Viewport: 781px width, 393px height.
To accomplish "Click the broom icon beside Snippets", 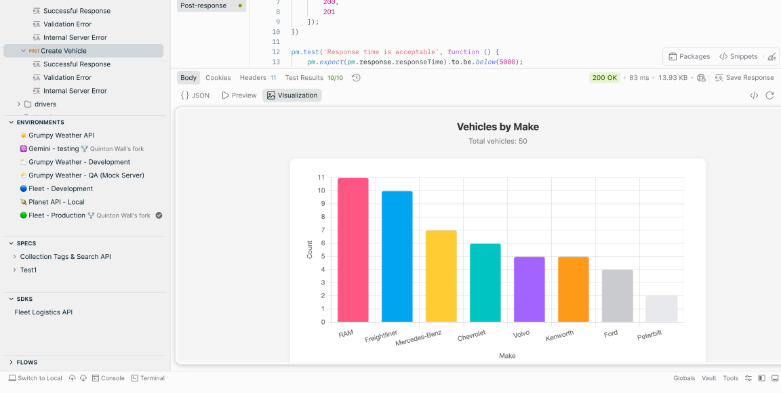I will pyautogui.click(x=772, y=57).
